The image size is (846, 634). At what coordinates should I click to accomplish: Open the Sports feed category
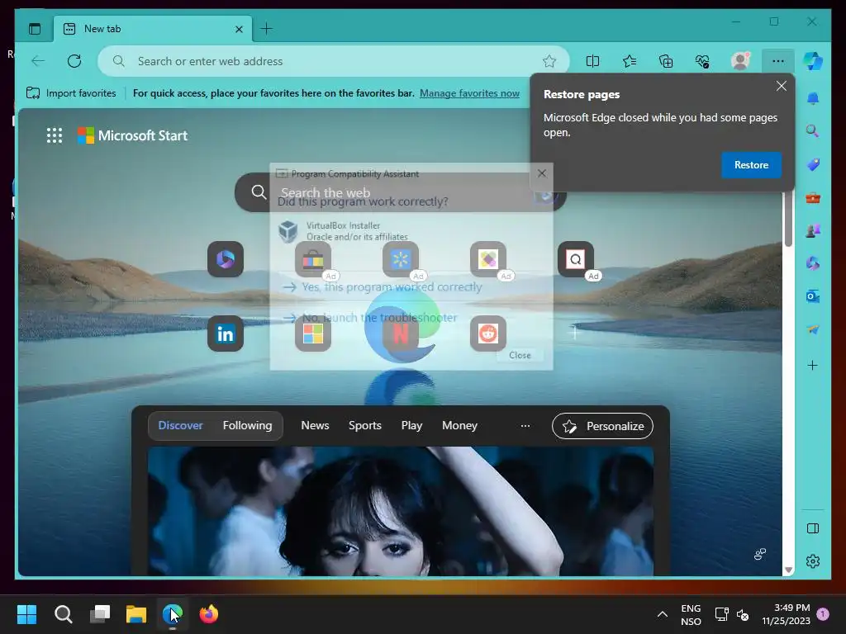point(364,425)
